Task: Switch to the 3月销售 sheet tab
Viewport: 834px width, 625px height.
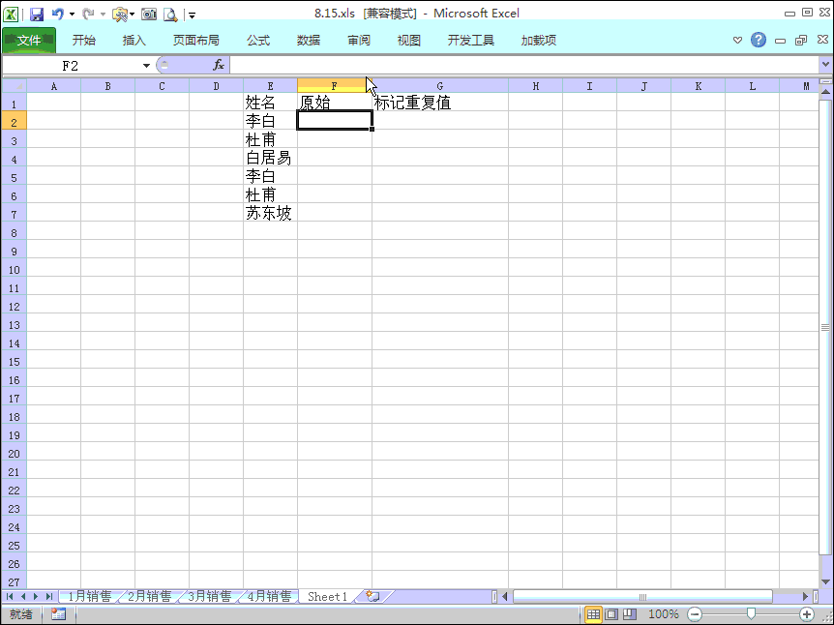Action: point(210,596)
